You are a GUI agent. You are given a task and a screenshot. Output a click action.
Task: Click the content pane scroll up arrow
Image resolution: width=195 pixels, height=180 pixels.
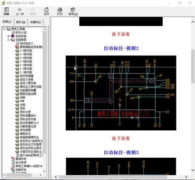coord(193,22)
